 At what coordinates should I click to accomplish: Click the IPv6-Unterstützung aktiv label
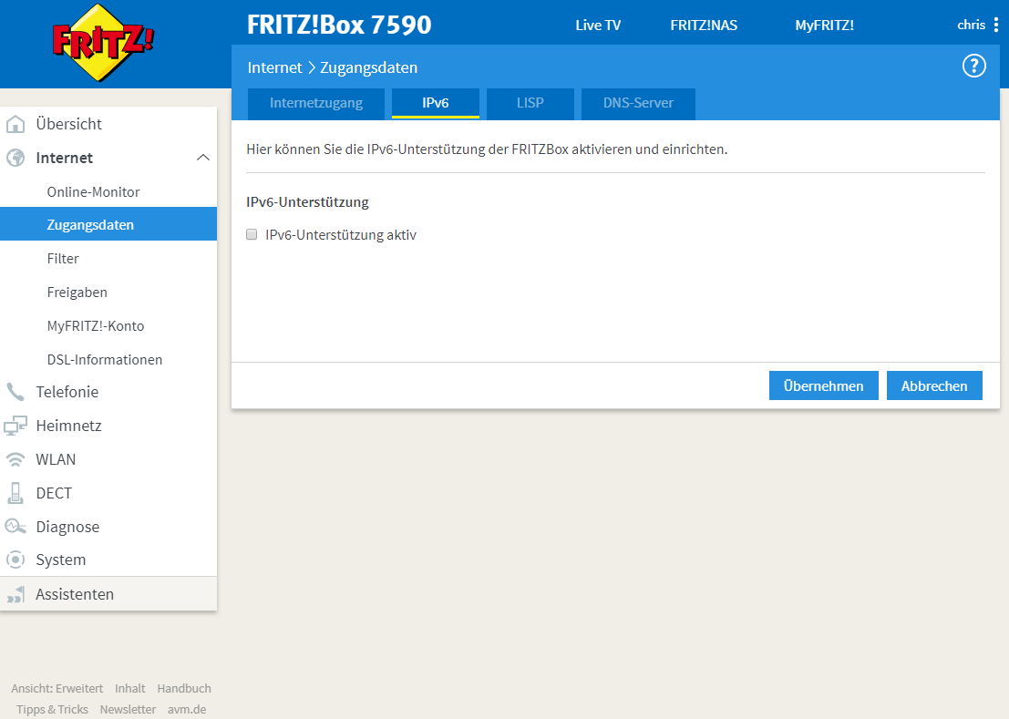point(340,235)
